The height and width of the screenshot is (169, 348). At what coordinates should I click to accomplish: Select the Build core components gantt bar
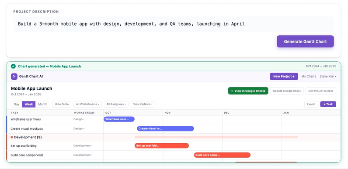(222, 155)
